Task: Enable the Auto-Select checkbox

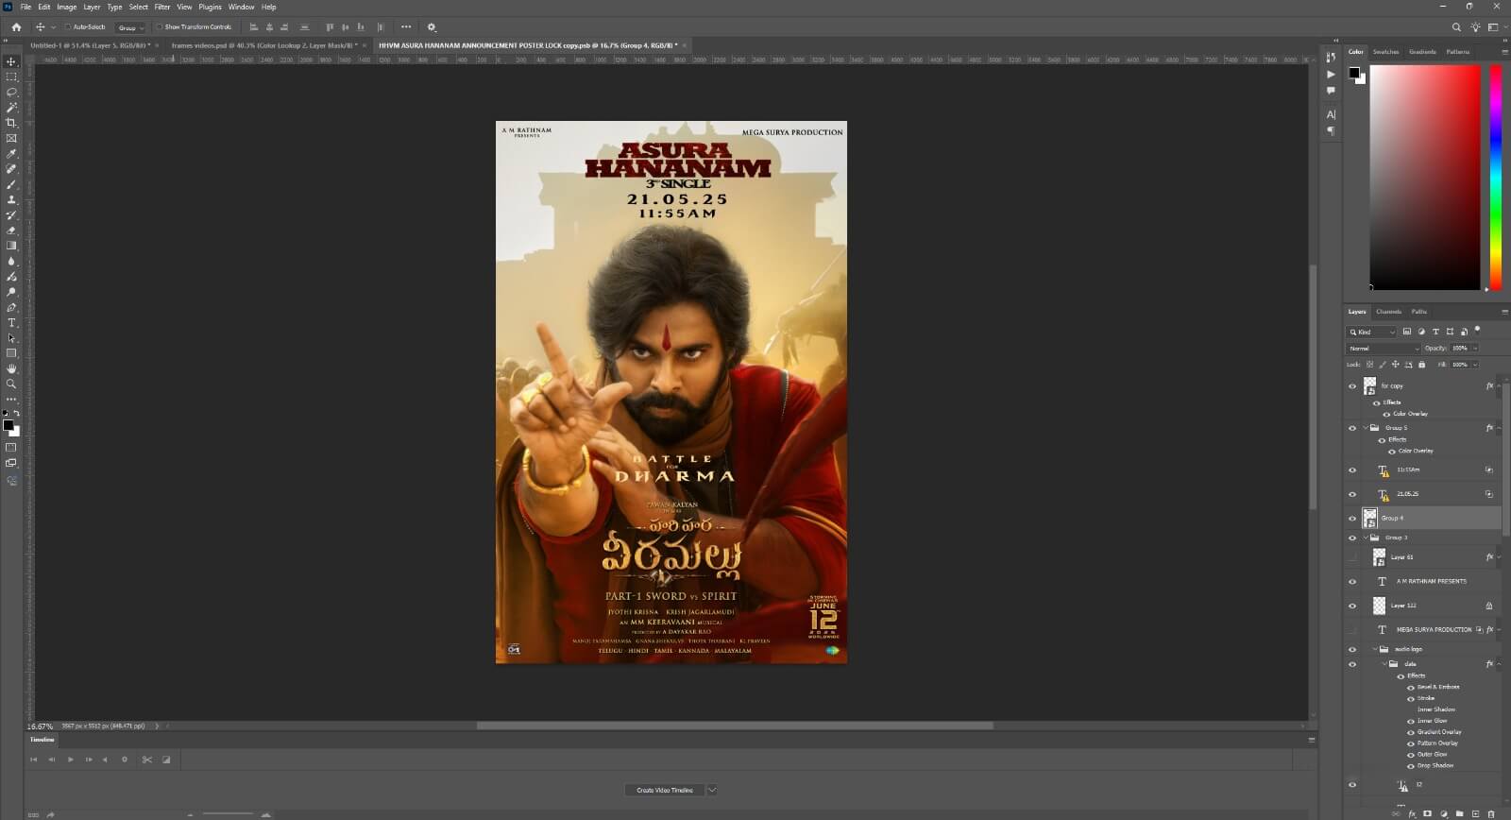Action: click(x=68, y=27)
